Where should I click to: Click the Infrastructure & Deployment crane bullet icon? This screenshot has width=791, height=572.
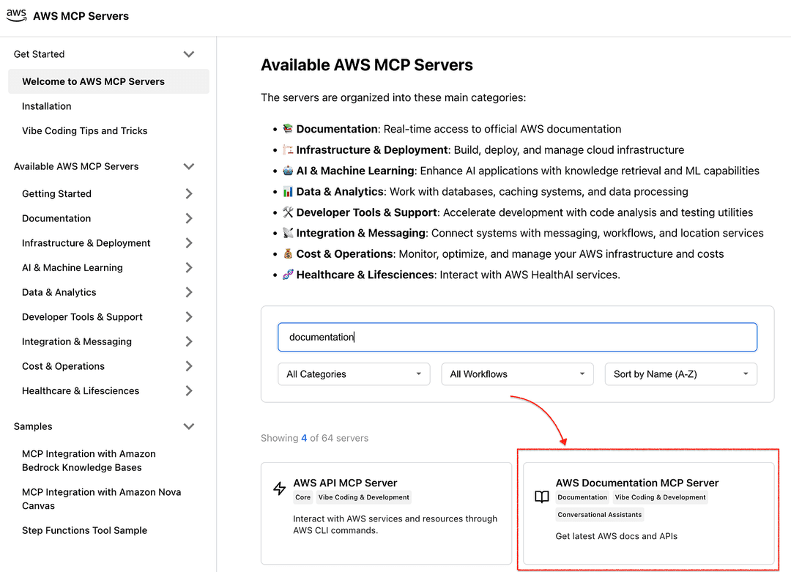[x=288, y=149]
